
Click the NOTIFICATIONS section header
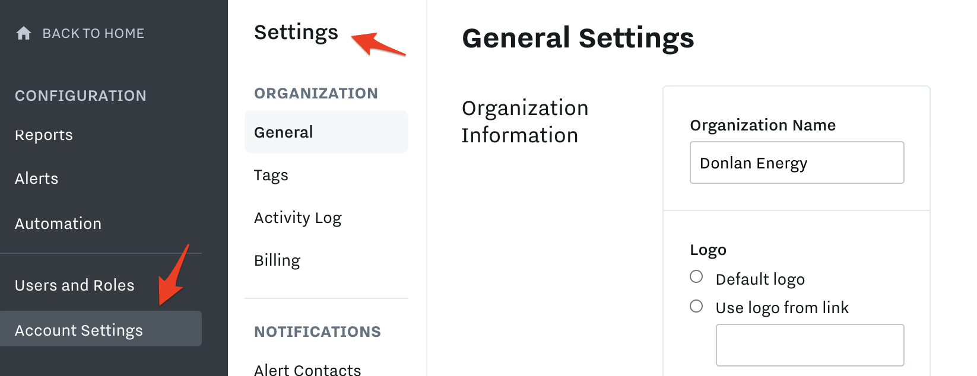click(318, 332)
